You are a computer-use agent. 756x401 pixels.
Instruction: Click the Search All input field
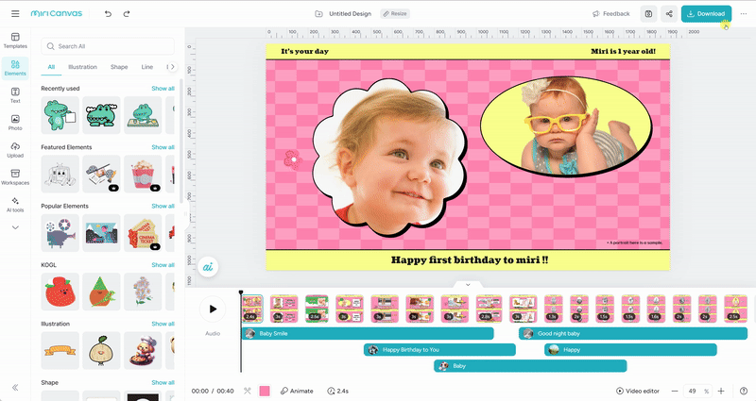point(108,45)
